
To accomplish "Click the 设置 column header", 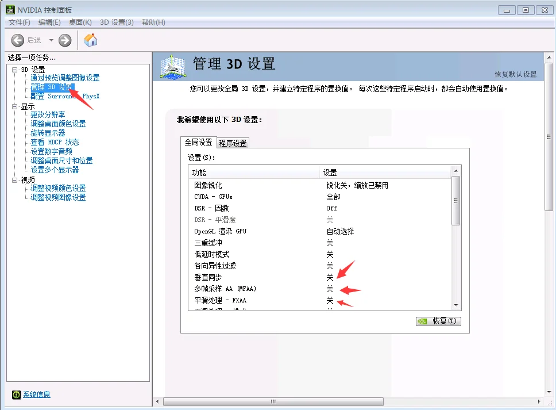I will (385, 173).
